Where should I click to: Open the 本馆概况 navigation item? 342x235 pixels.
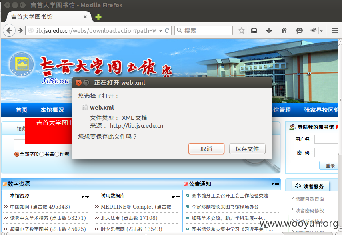52,110
